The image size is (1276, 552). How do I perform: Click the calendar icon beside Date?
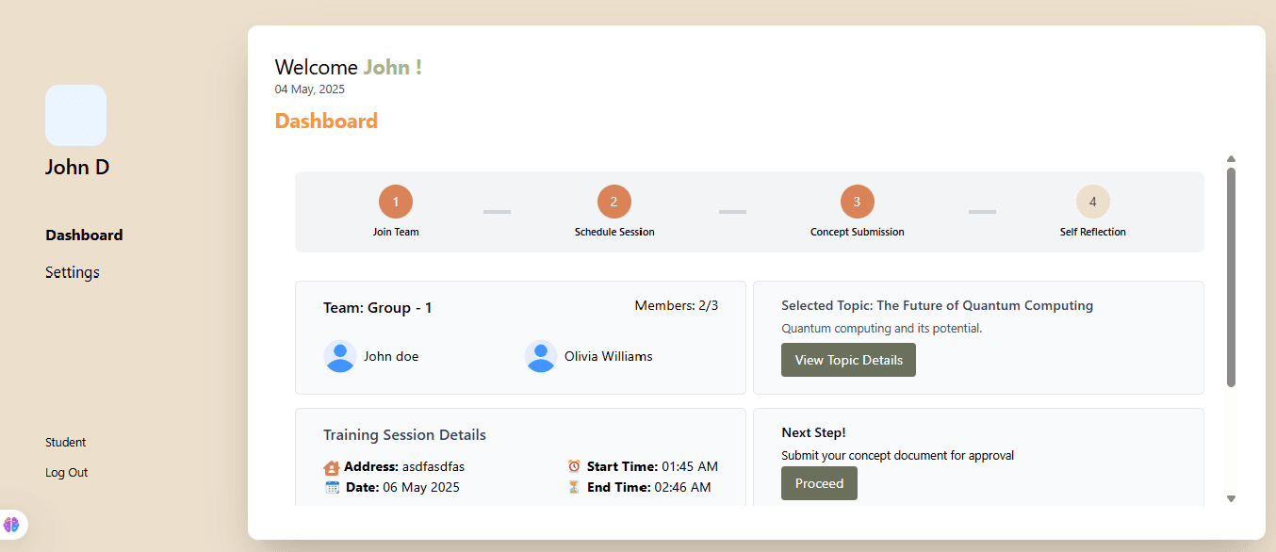332,487
